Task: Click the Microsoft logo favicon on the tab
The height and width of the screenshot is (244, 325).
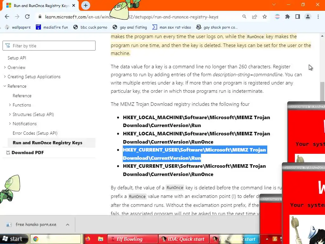Action: [x=9, y=6]
